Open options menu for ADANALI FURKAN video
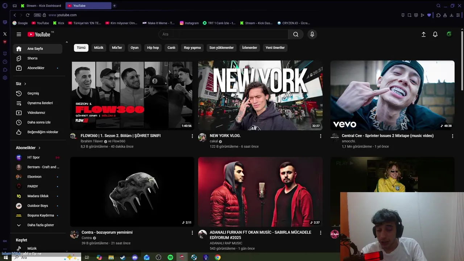The height and width of the screenshot is (261, 464). pos(320,233)
